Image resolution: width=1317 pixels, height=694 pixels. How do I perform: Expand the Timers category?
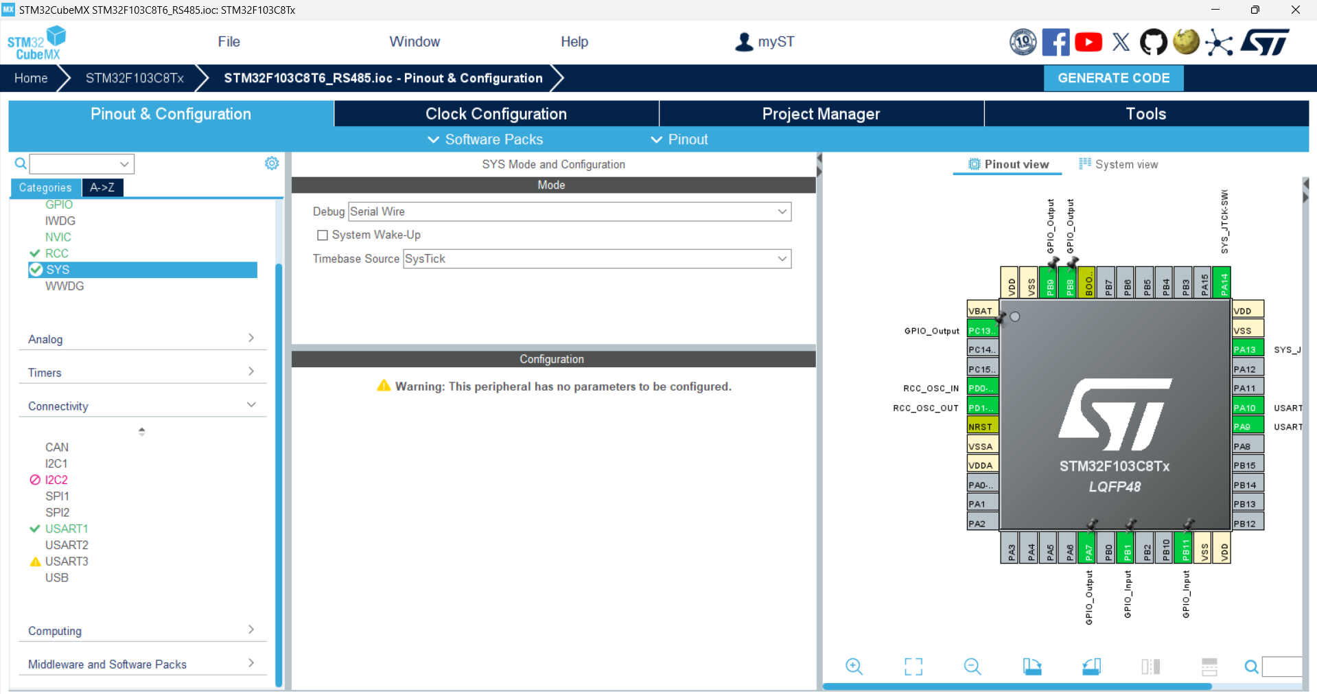[142, 372]
